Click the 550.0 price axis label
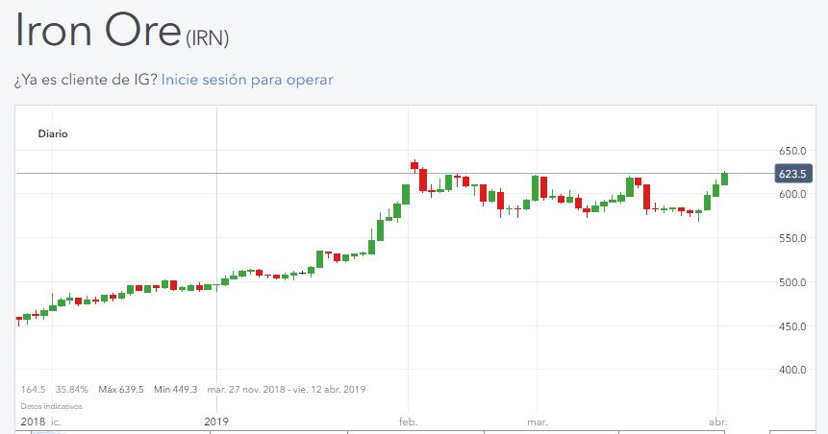The width and height of the screenshot is (828, 434). click(x=792, y=238)
